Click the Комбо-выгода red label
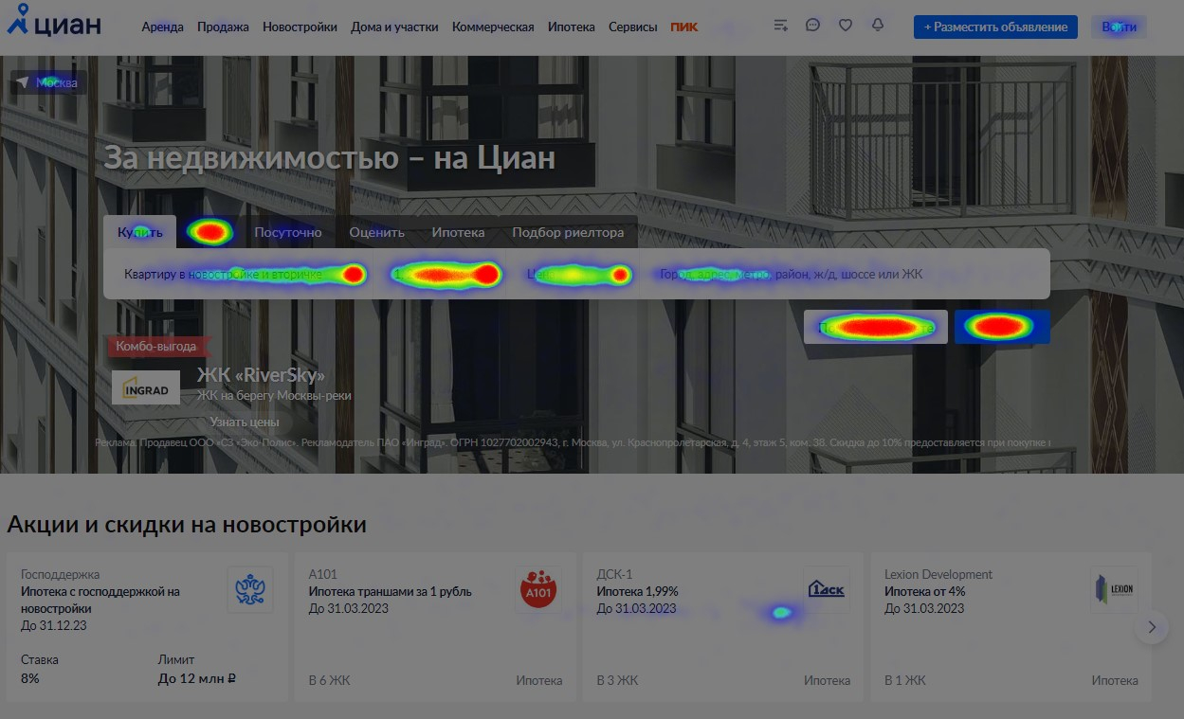The image size is (1184, 719). click(157, 347)
